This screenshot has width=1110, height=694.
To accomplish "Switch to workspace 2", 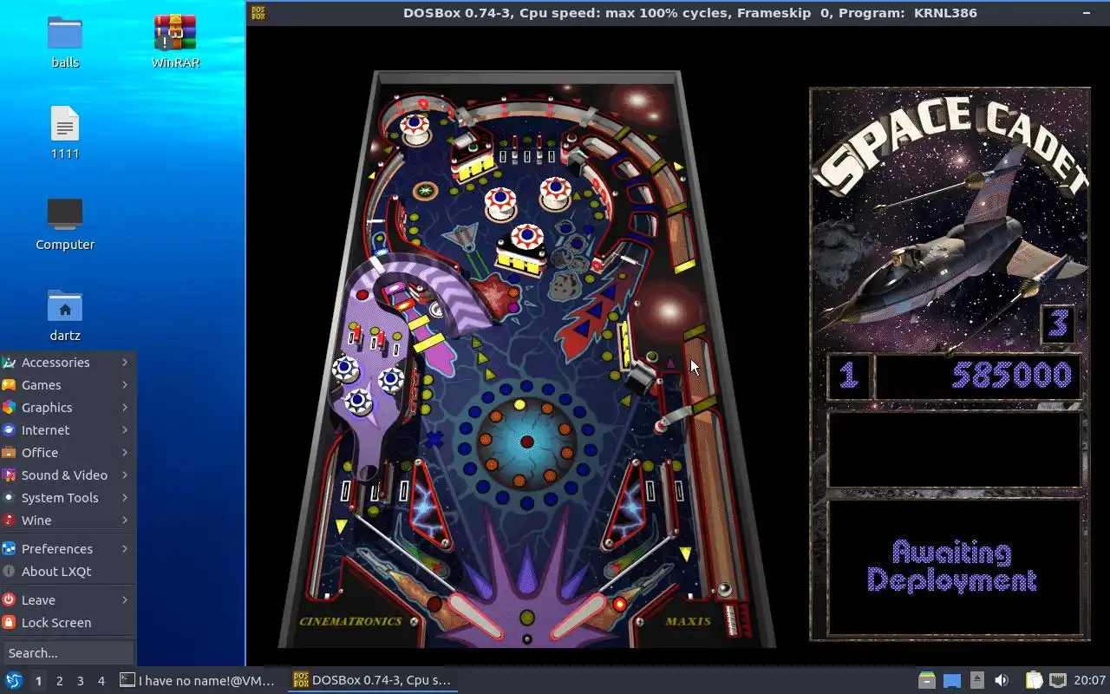I will pyautogui.click(x=59, y=680).
